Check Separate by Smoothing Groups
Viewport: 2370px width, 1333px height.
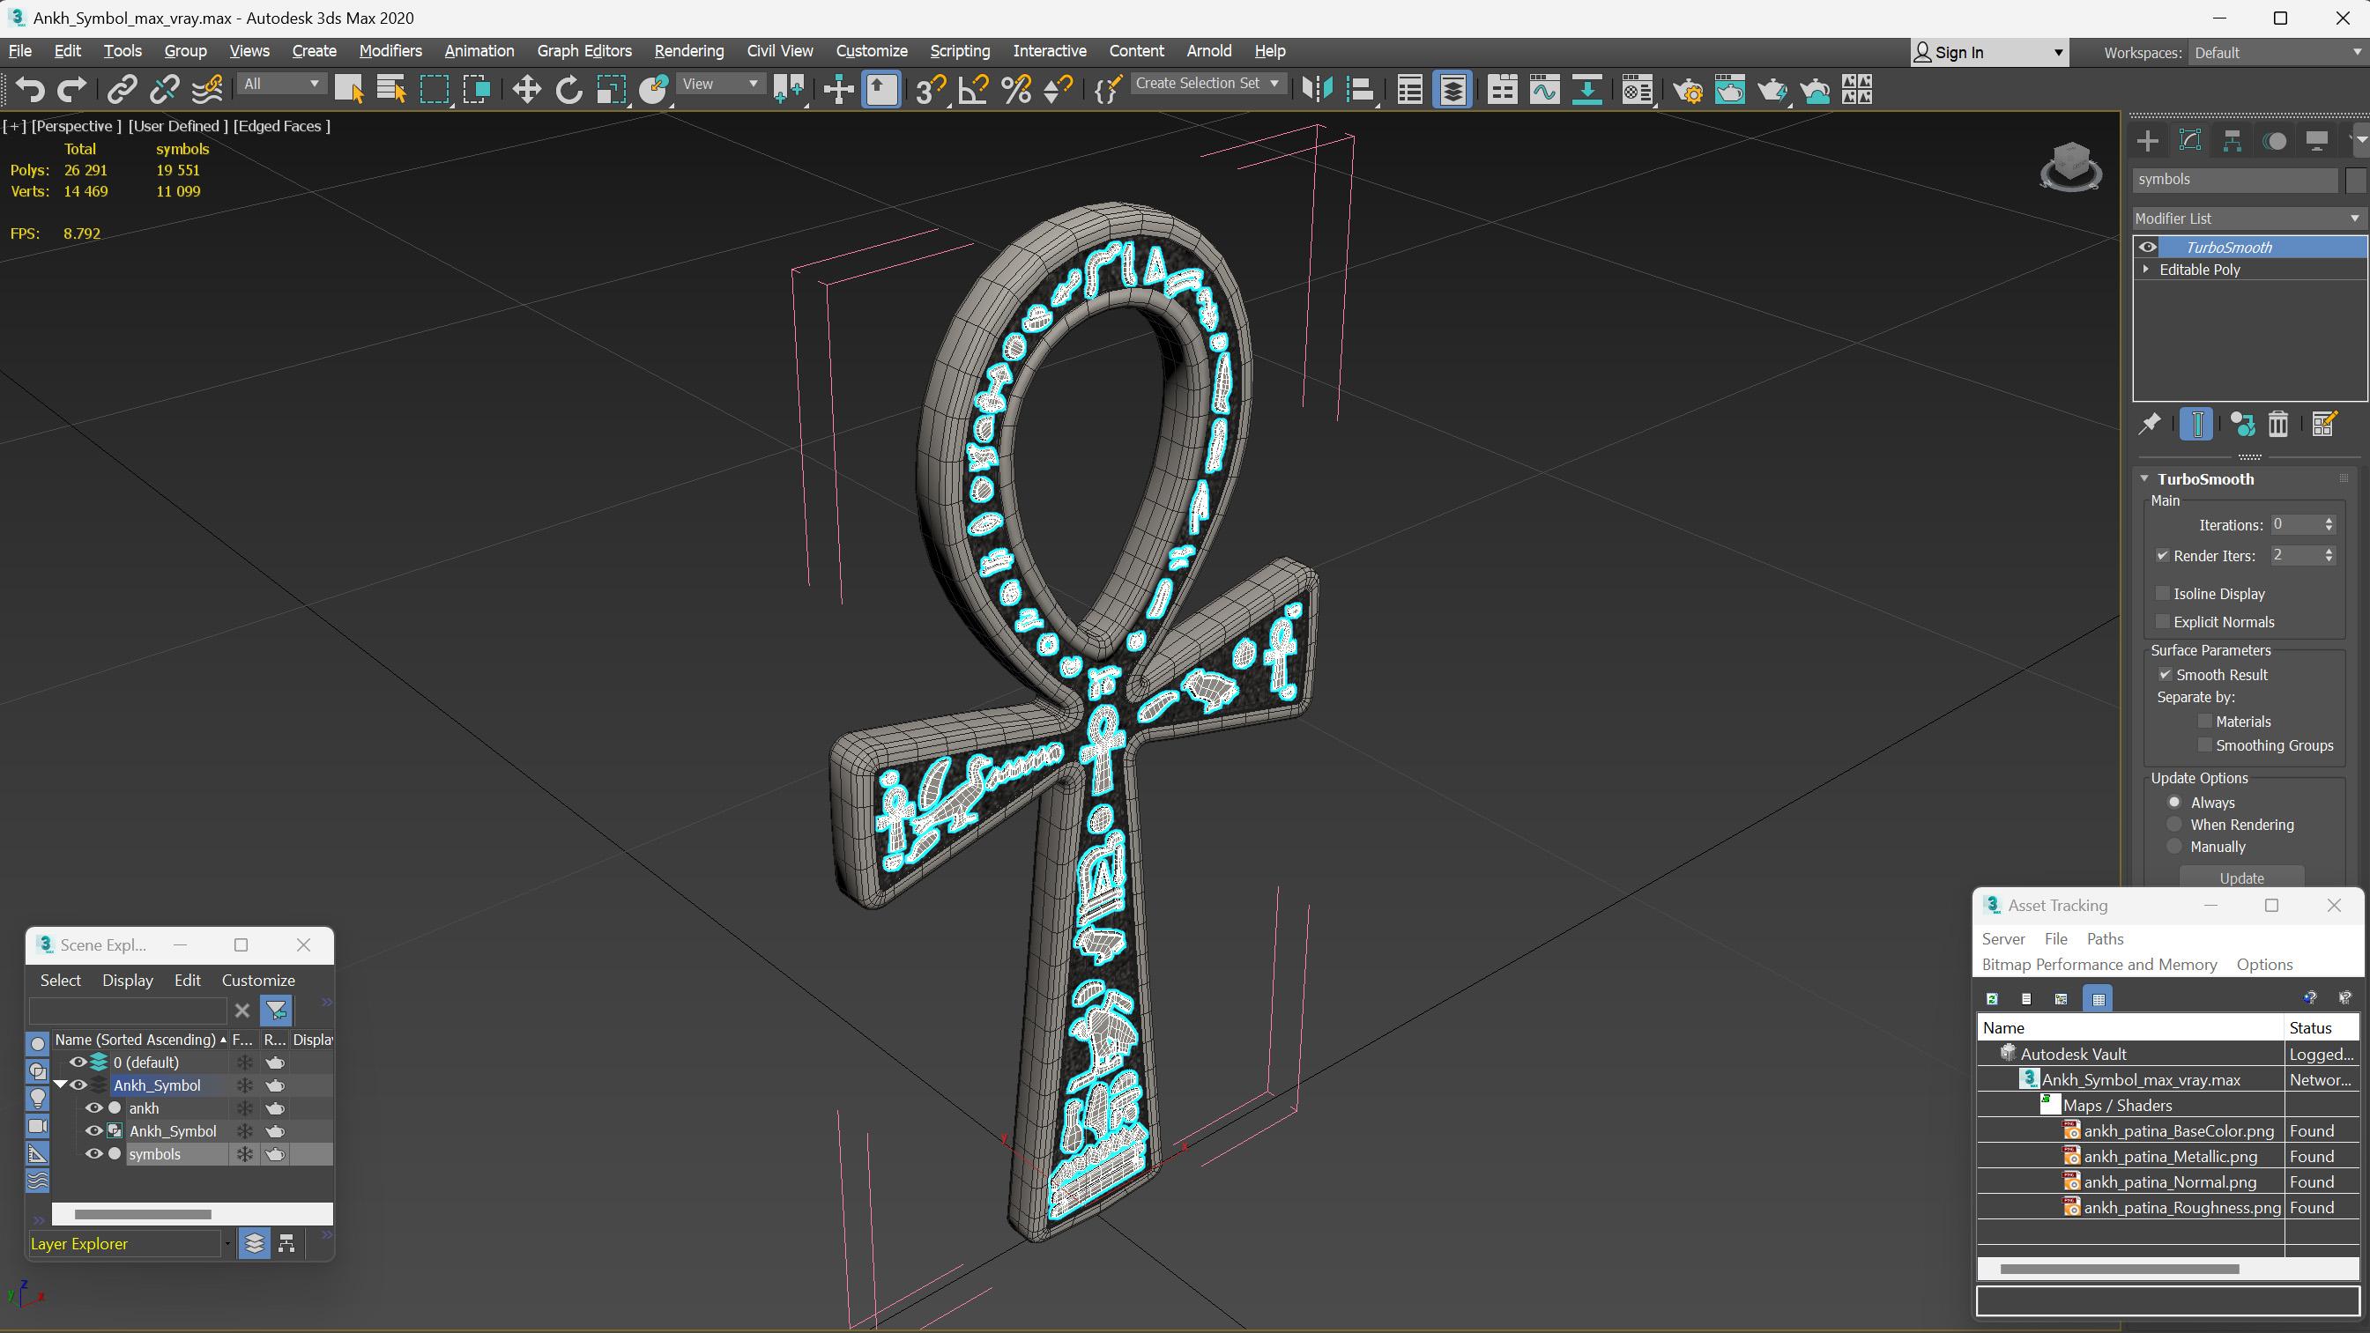(2205, 745)
